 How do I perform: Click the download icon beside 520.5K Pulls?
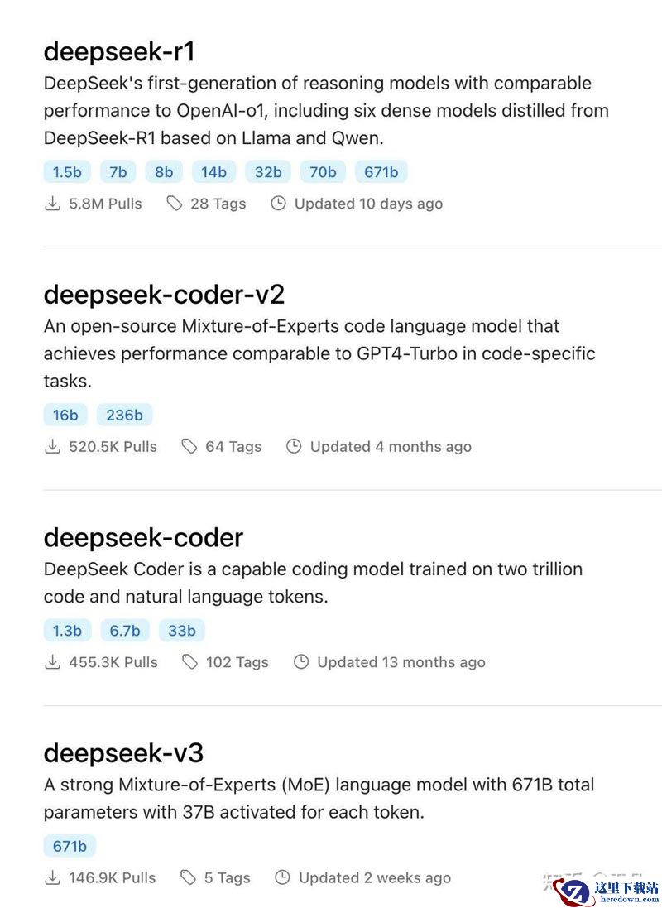(x=53, y=446)
